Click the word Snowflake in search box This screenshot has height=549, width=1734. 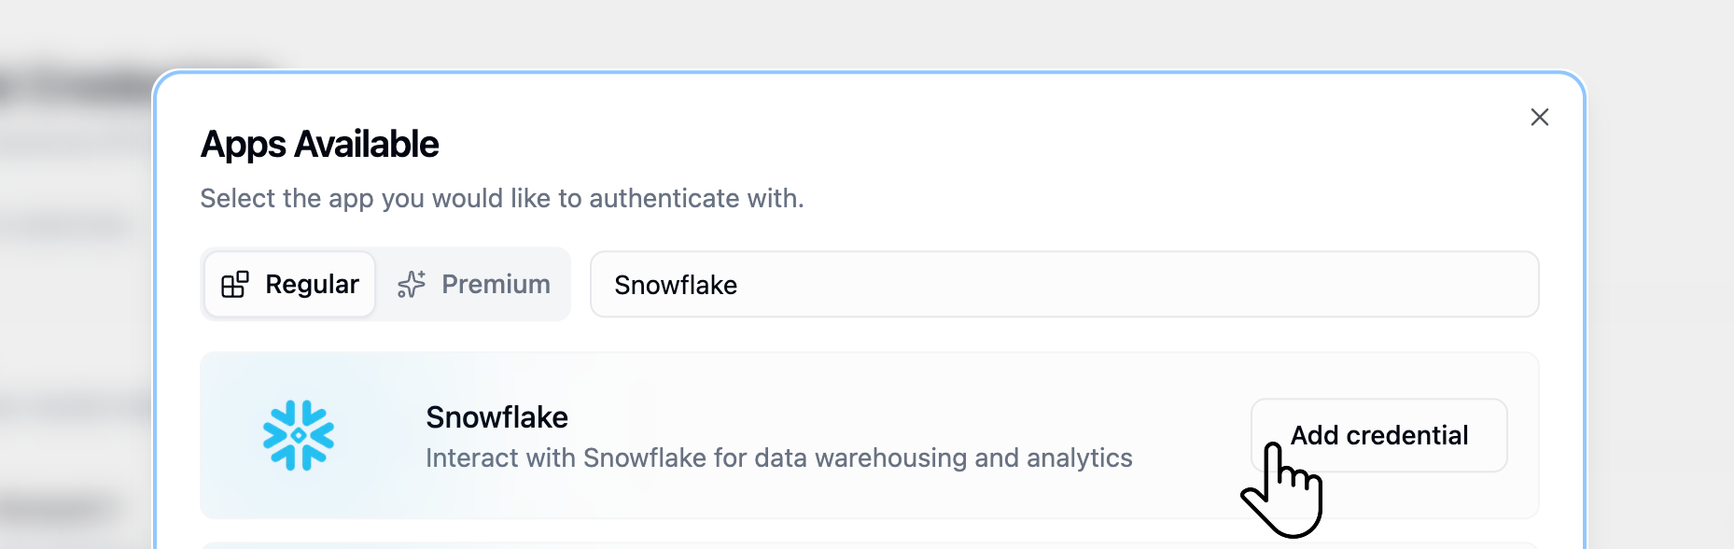tap(675, 285)
